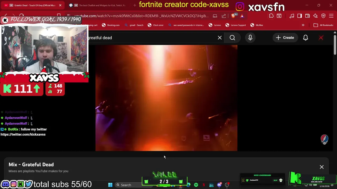Open the Brave Wallet icon
This screenshot has height=189, width=337.
tap(308, 16)
